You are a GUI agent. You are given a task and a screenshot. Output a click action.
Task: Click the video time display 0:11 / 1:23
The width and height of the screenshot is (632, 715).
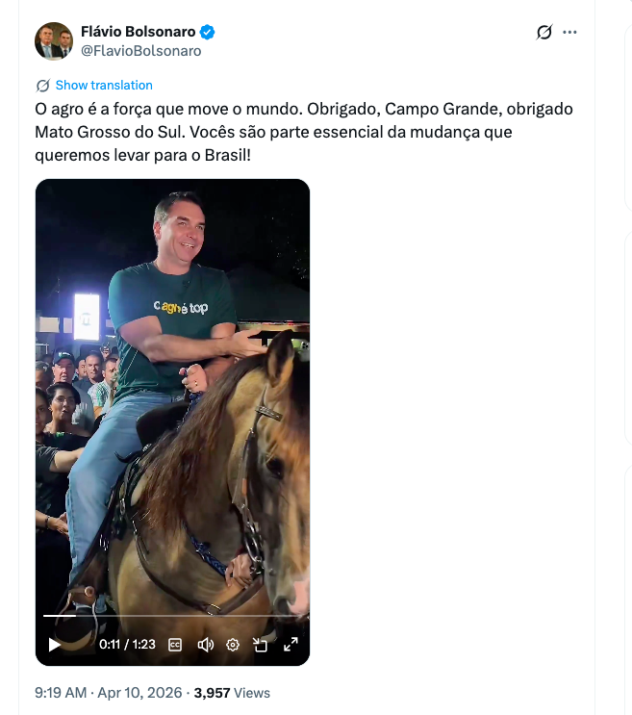point(127,645)
